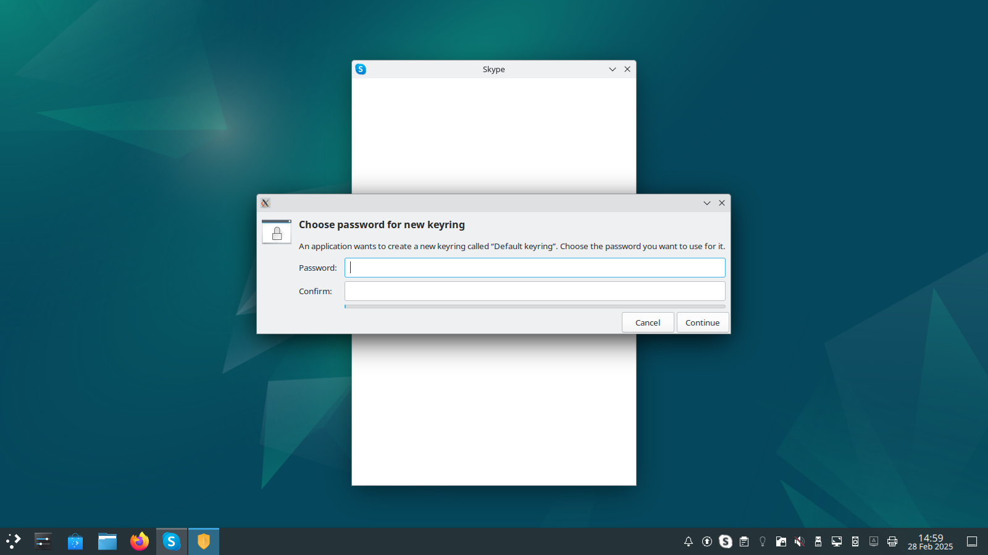Switch to Skype task in taskbar
The image size is (988, 555).
[172, 541]
